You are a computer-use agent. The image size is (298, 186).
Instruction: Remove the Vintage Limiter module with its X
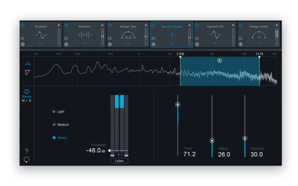(x=276, y=25)
